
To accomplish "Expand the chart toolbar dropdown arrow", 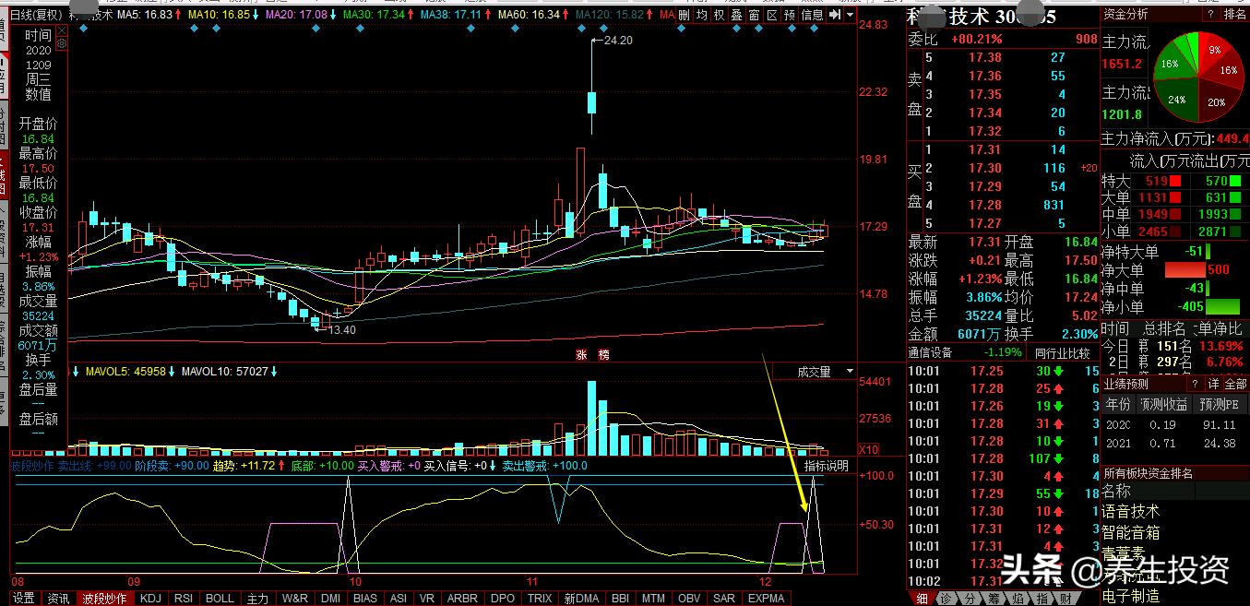I will (850, 15).
